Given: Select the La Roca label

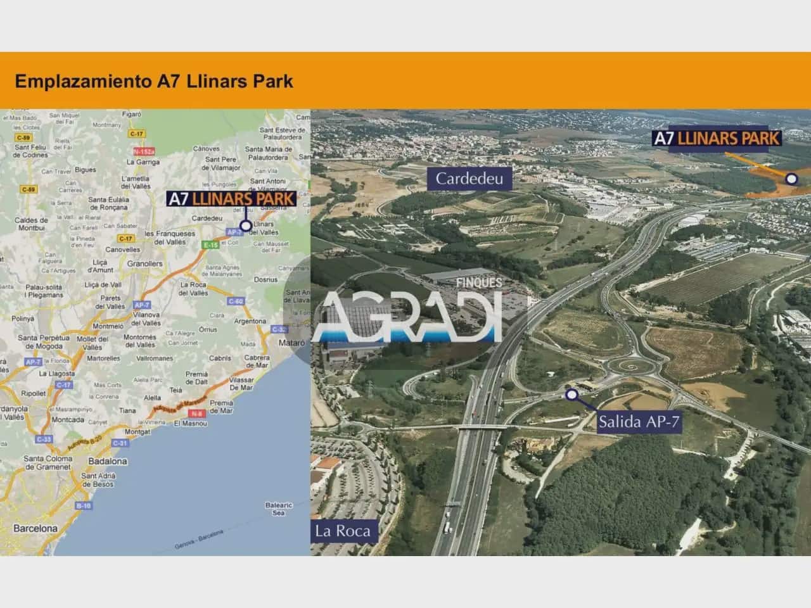Looking at the screenshot, I should (343, 531).
